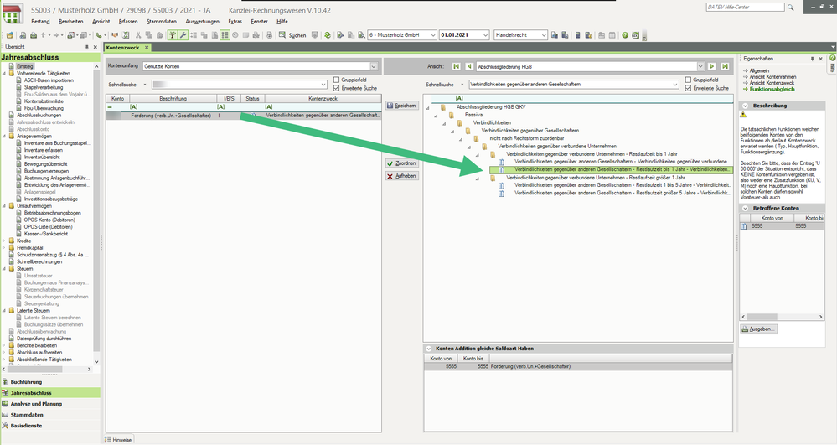Toggle the tree view toolbar icon

tap(173, 35)
